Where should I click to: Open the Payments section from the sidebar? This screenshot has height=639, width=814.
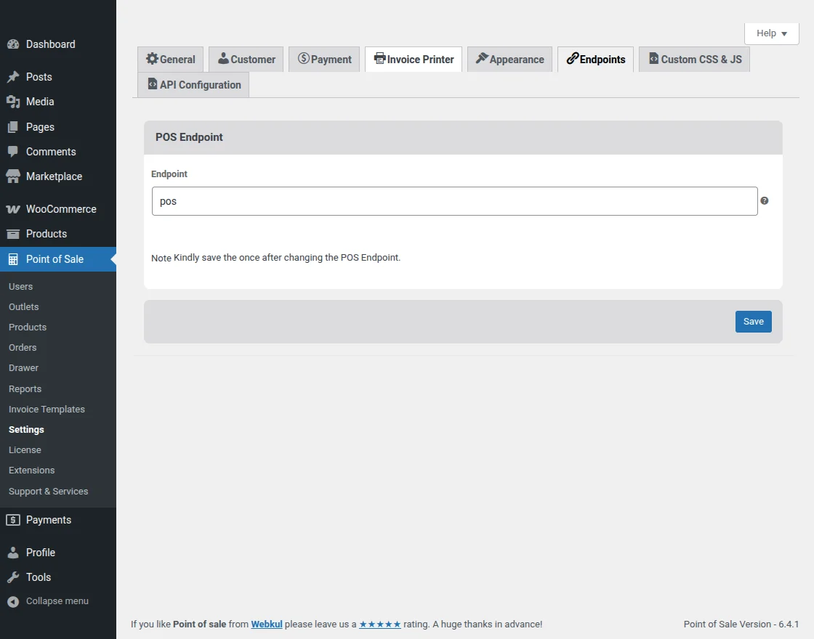[x=12, y=520]
